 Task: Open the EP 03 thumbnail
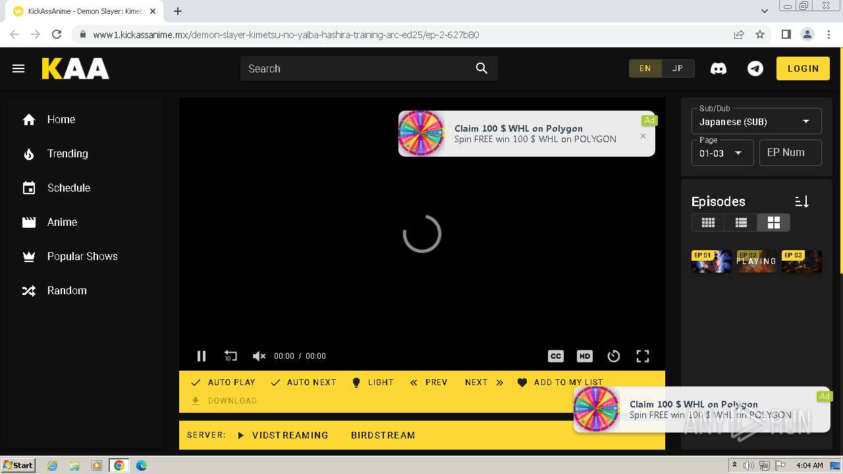(x=802, y=261)
